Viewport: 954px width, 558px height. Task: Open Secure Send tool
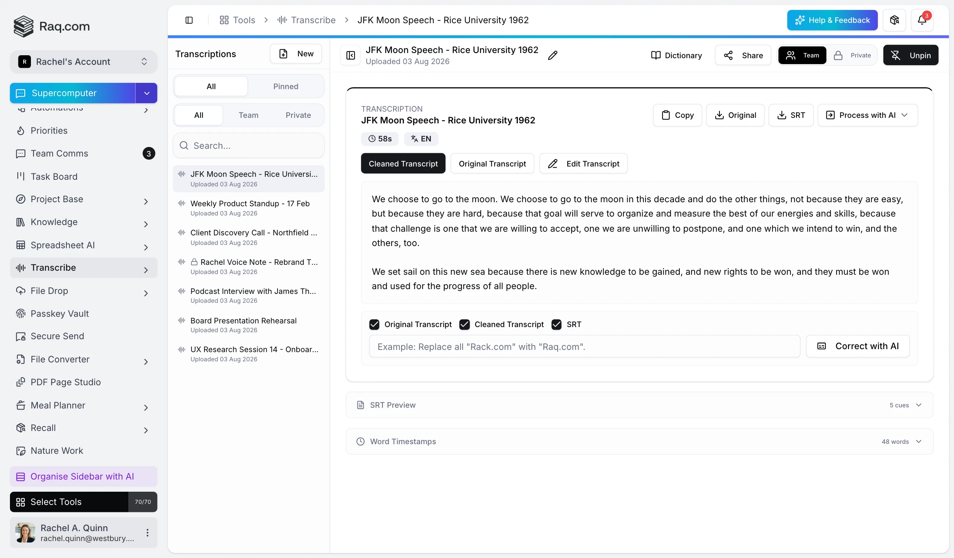point(83,336)
